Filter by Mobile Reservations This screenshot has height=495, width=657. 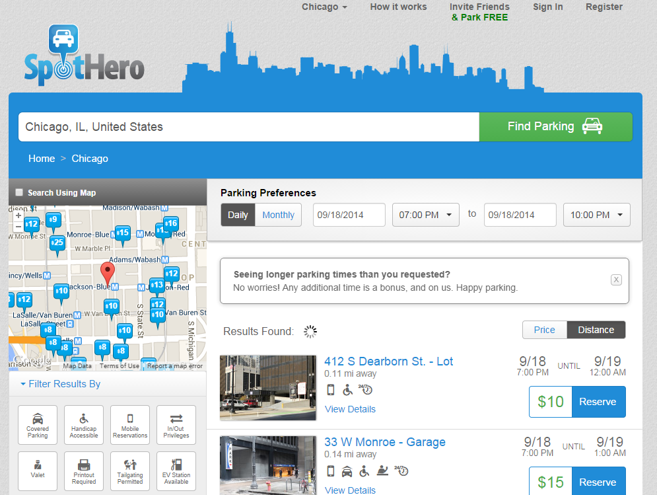coord(130,425)
